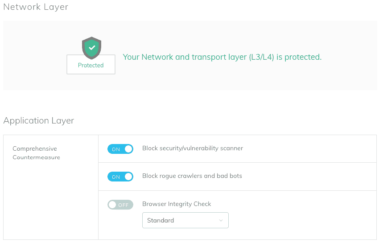Viewport: 379px width, 243px height.
Task: Open the Standard level dropdown
Action: coord(185,220)
